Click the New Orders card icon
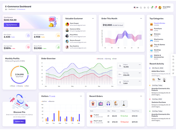176x130 pixels. coord(28,35)
